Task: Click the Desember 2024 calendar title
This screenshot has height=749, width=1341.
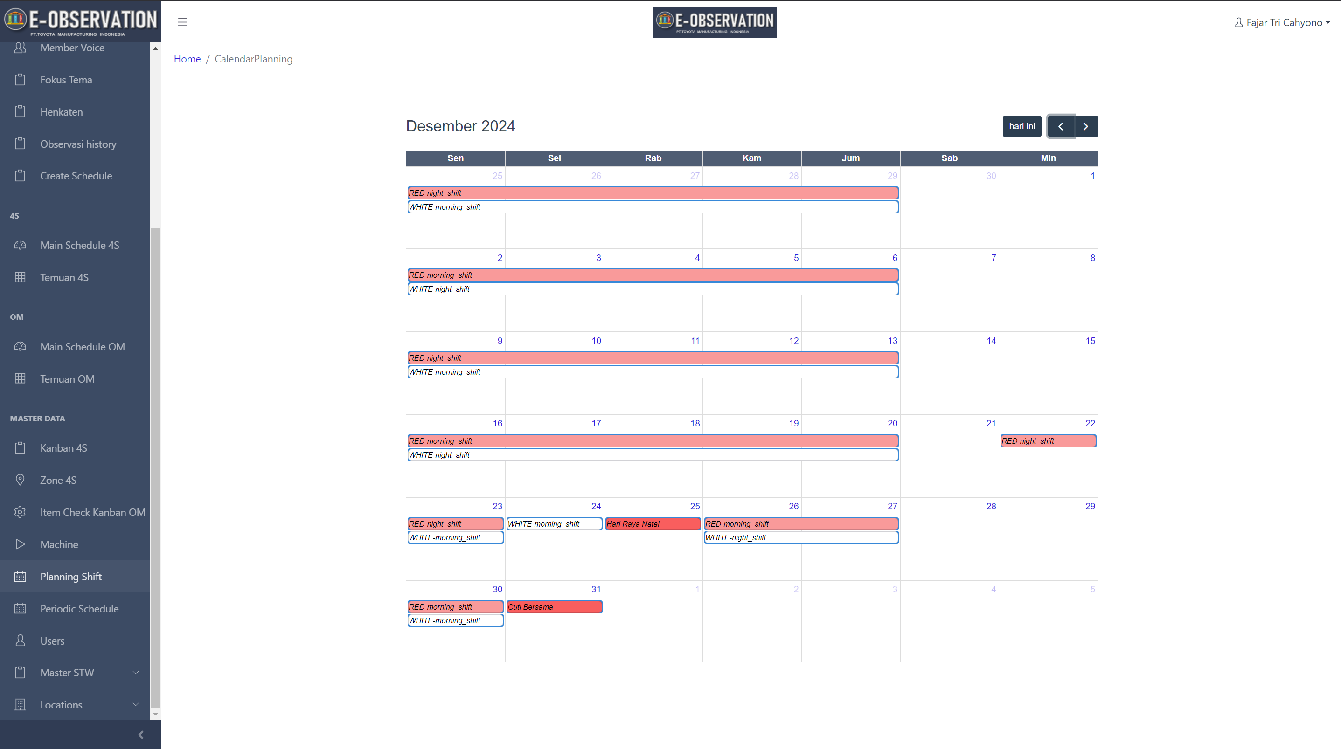Action: [x=460, y=126]
